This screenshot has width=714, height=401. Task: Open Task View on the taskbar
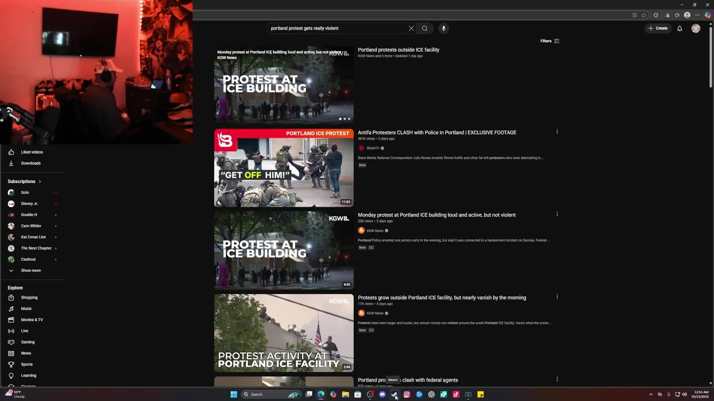[308, 394]
